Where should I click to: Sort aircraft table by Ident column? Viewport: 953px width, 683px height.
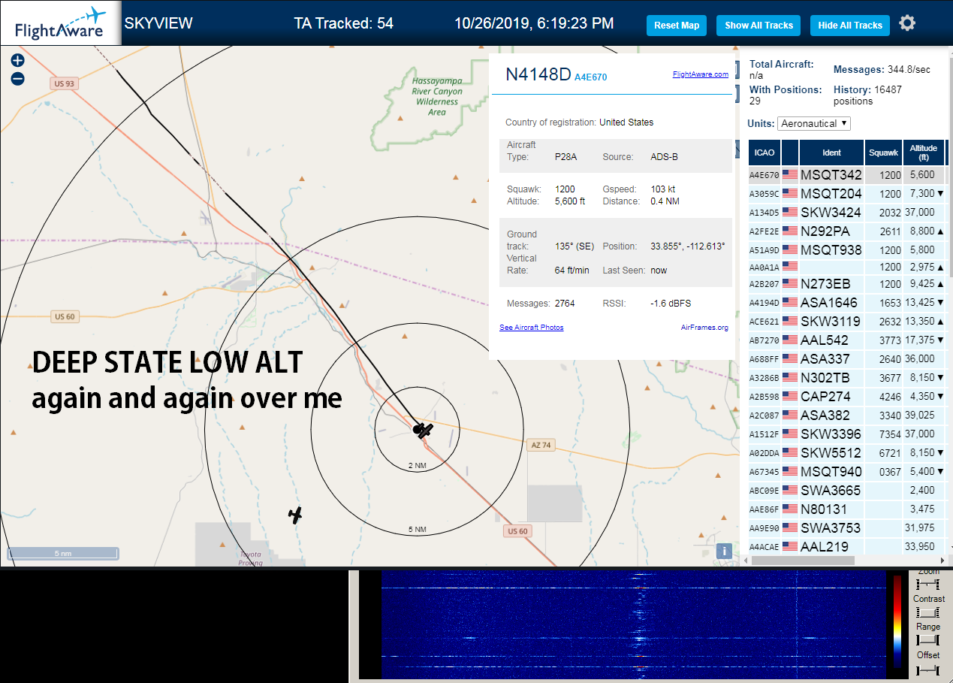(x=831, y=153)
